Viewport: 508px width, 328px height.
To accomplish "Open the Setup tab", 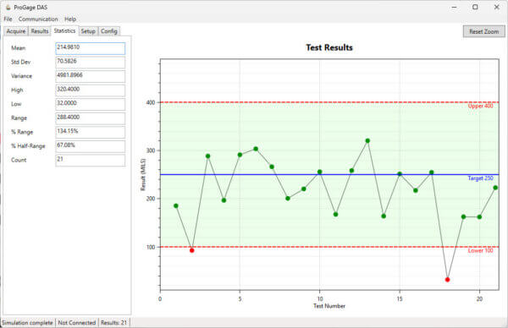I will 88,31.
